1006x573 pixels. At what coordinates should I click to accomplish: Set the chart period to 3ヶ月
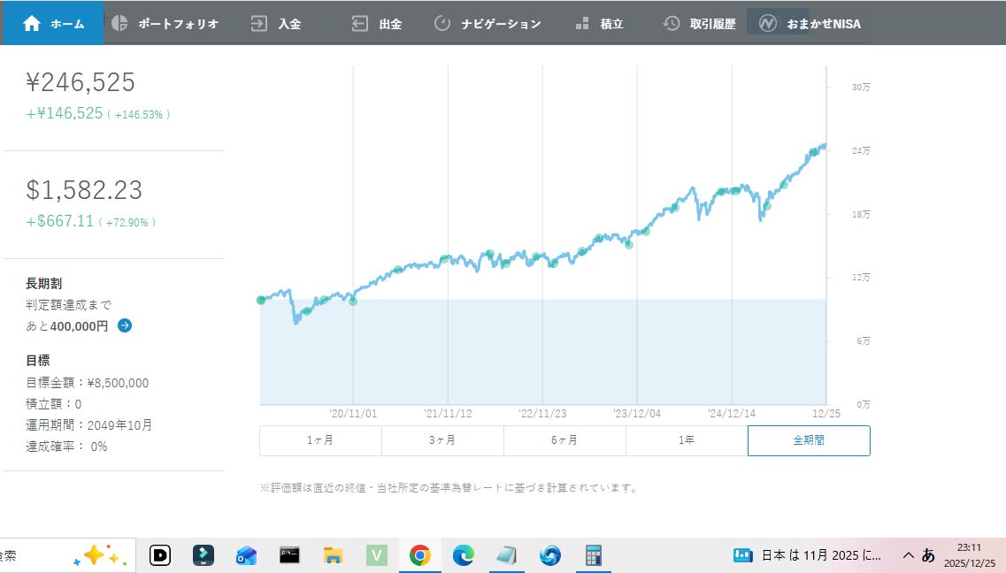442,440
